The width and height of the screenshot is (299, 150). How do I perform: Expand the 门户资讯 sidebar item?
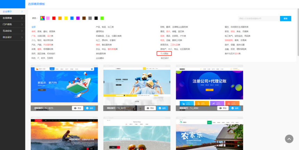(x=12, y=24)
